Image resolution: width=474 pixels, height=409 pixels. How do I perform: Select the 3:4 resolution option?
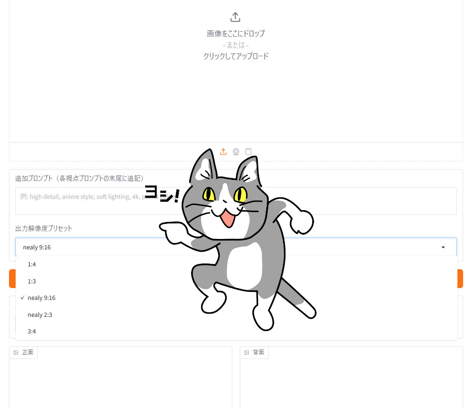[x=32, y=332]
